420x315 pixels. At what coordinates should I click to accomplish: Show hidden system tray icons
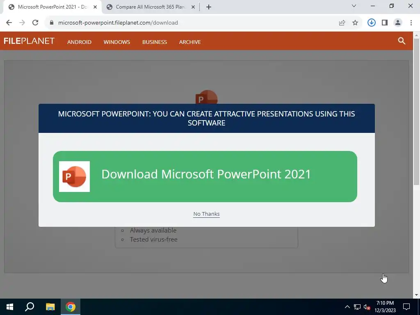click(347, 307)
